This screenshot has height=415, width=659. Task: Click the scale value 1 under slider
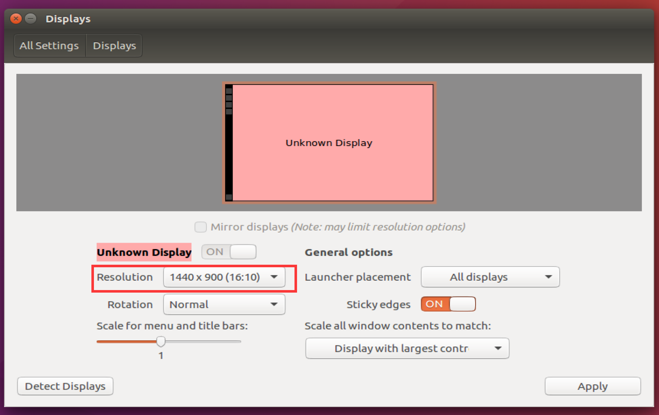pos(161,356)
